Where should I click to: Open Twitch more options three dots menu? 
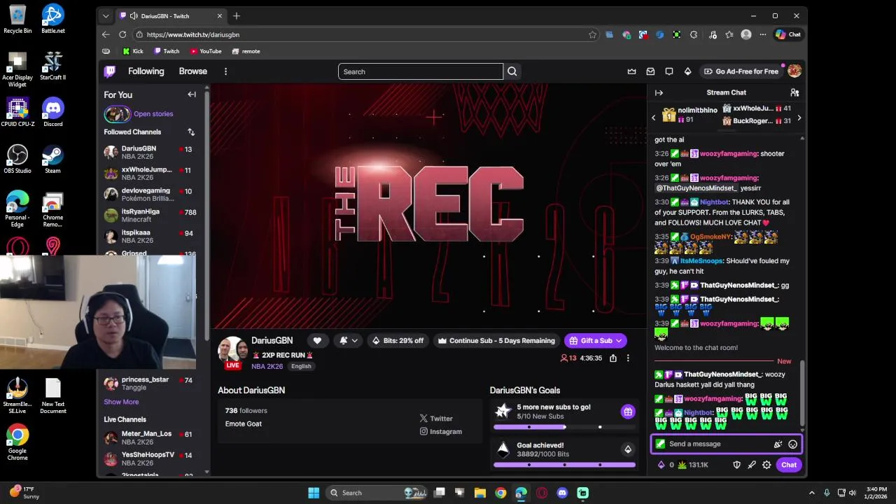click(x=225, y=71)
